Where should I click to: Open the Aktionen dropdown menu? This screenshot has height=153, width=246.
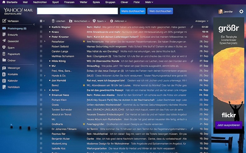coord(118,21)
